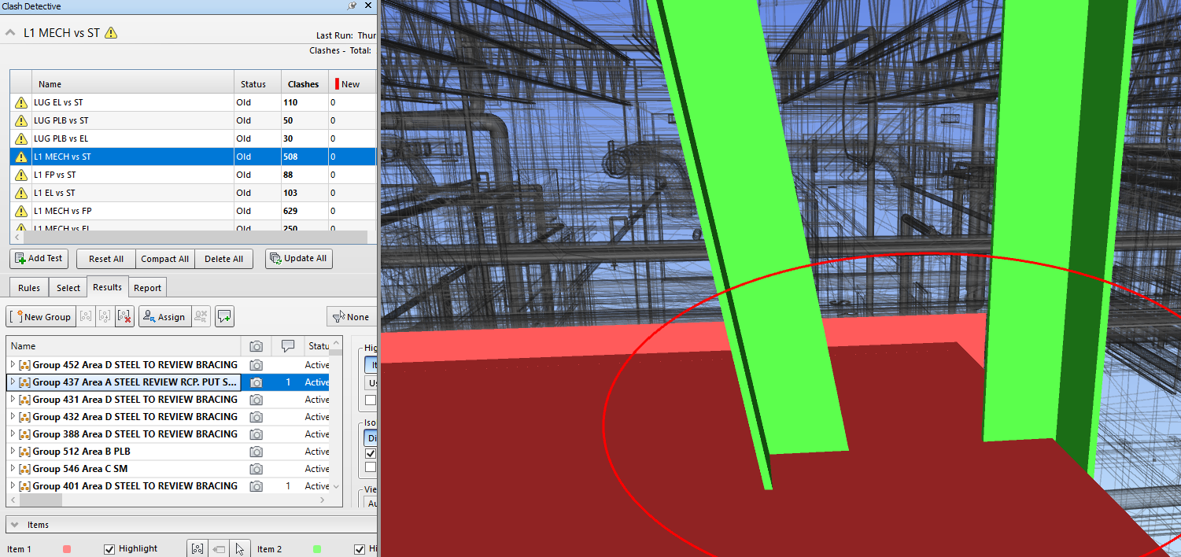Pin the Clash Detective panel

352,6
